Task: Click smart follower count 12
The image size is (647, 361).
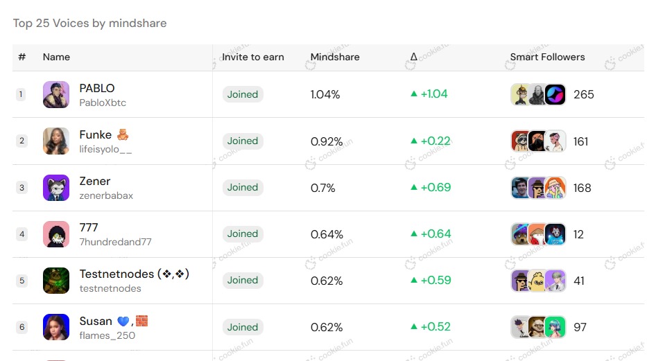Action: tap(578, 234)
